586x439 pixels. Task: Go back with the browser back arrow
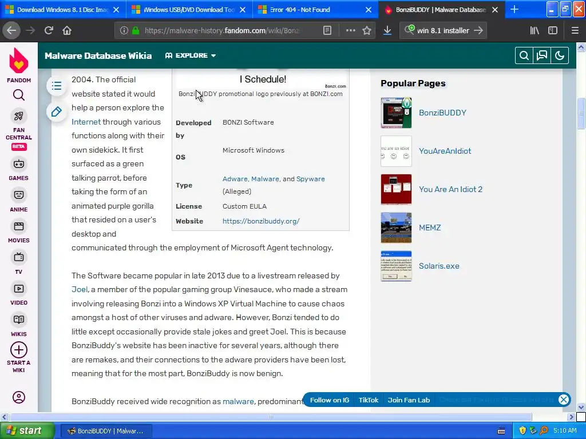[11, 31]
